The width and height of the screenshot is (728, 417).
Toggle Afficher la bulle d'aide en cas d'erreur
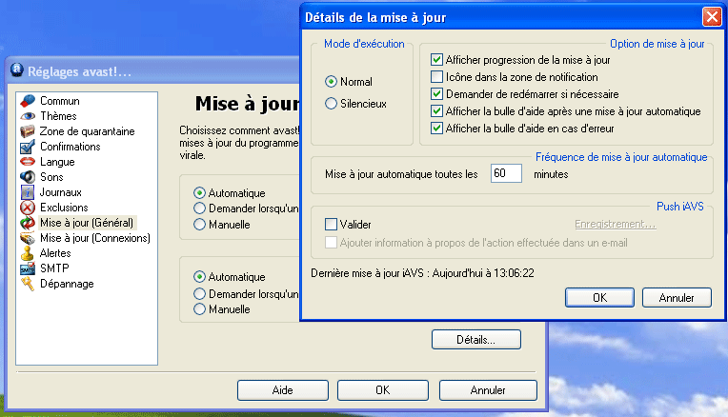pos(436,128)
